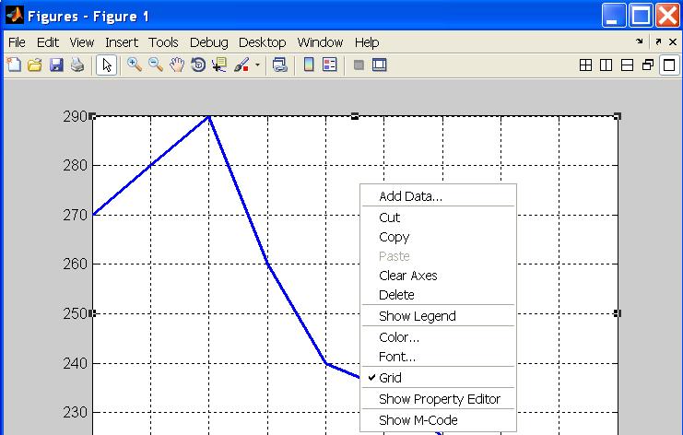683x435 pixels.
Task: Open the Desktop menu
Action: 262,42
